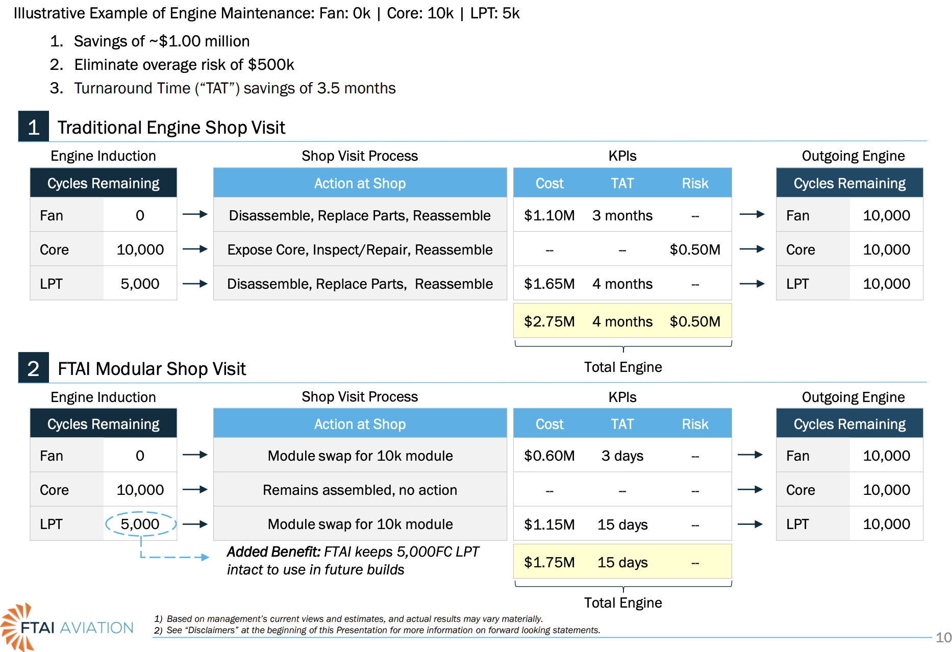This screenshot has height=652, width=952.
Task: Click Traditional Engine Shop Visit heading
Action: pyautogui.click(x=171, y=127)
